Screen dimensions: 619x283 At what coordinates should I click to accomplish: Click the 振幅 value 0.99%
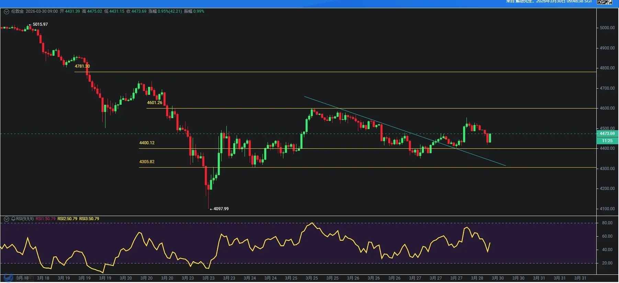tap(199, 11)
